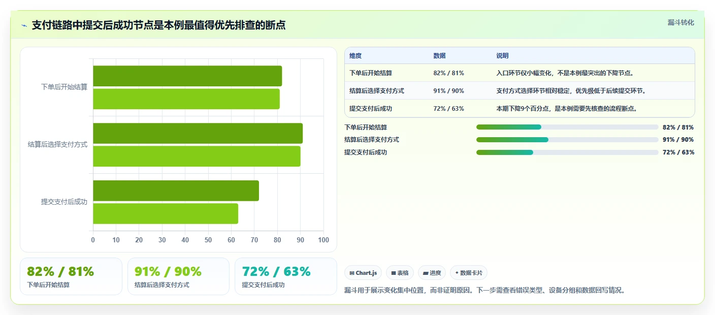Click the chart y-axis label 下单后开始结算

tap(64, 87)
